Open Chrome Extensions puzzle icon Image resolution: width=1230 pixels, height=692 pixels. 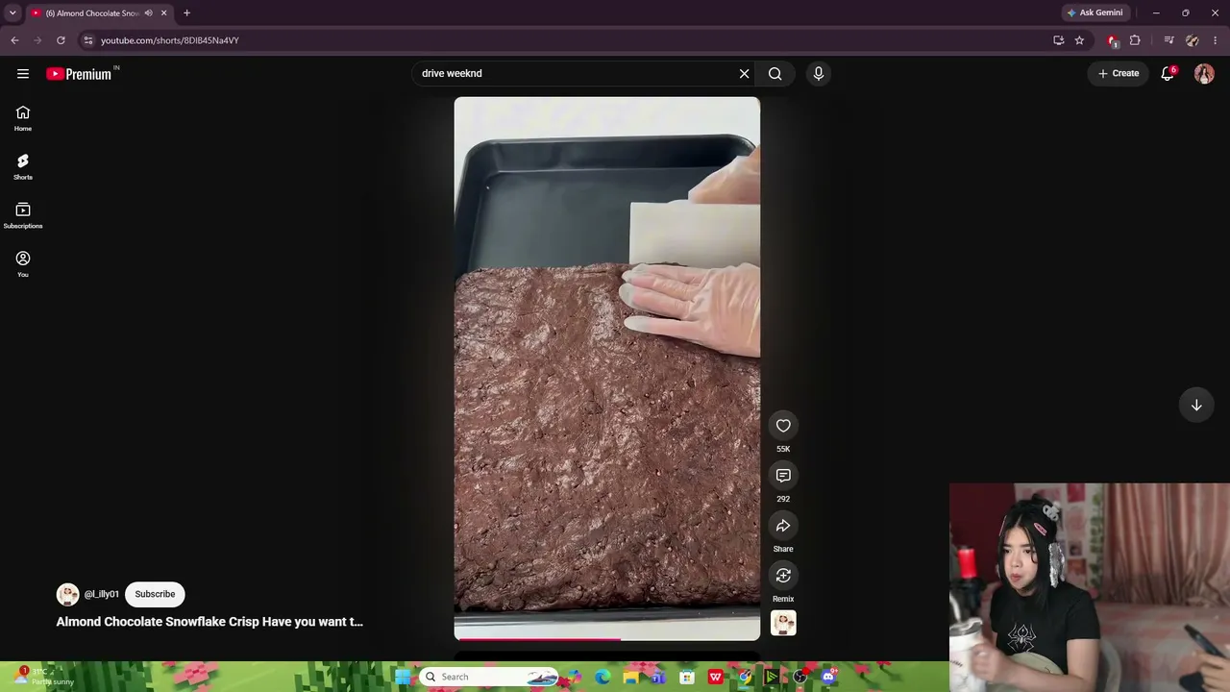coord(1135,40)
